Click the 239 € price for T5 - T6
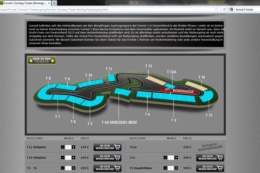The image size is (260, 173). click(x=84, y=168)
